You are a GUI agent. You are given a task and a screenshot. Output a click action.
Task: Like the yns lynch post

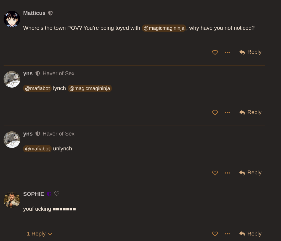click(x=215, y=113)
